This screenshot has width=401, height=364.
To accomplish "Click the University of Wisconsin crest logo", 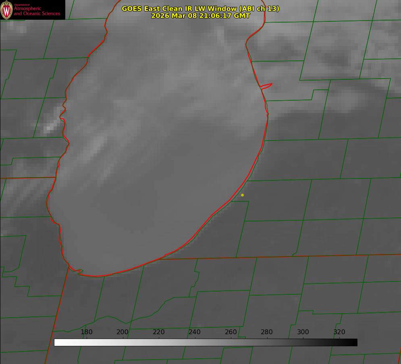I will tap(6, 10).
